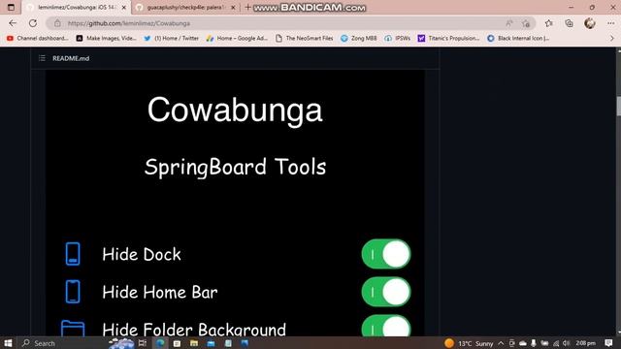Click the taskbar Search box
Viewport: 621px width, 349px height.
coord(63,343)
